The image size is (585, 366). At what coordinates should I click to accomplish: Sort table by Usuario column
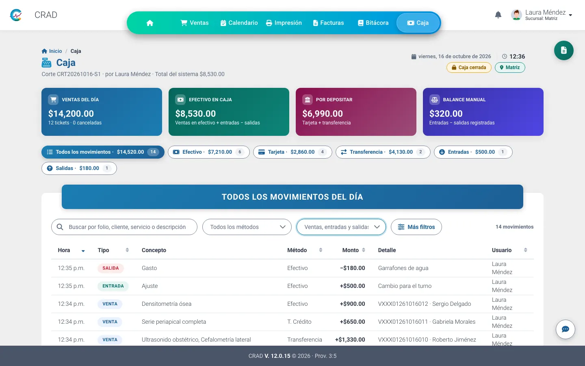click(x=509, y=250)
